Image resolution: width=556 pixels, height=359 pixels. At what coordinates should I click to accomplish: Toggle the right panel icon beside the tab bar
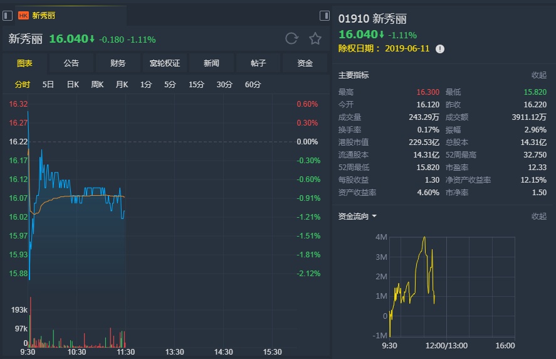pos(325,16)
